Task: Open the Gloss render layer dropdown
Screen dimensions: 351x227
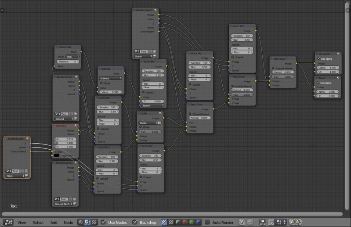Action: pyautogui.click(x=15, y=176)
